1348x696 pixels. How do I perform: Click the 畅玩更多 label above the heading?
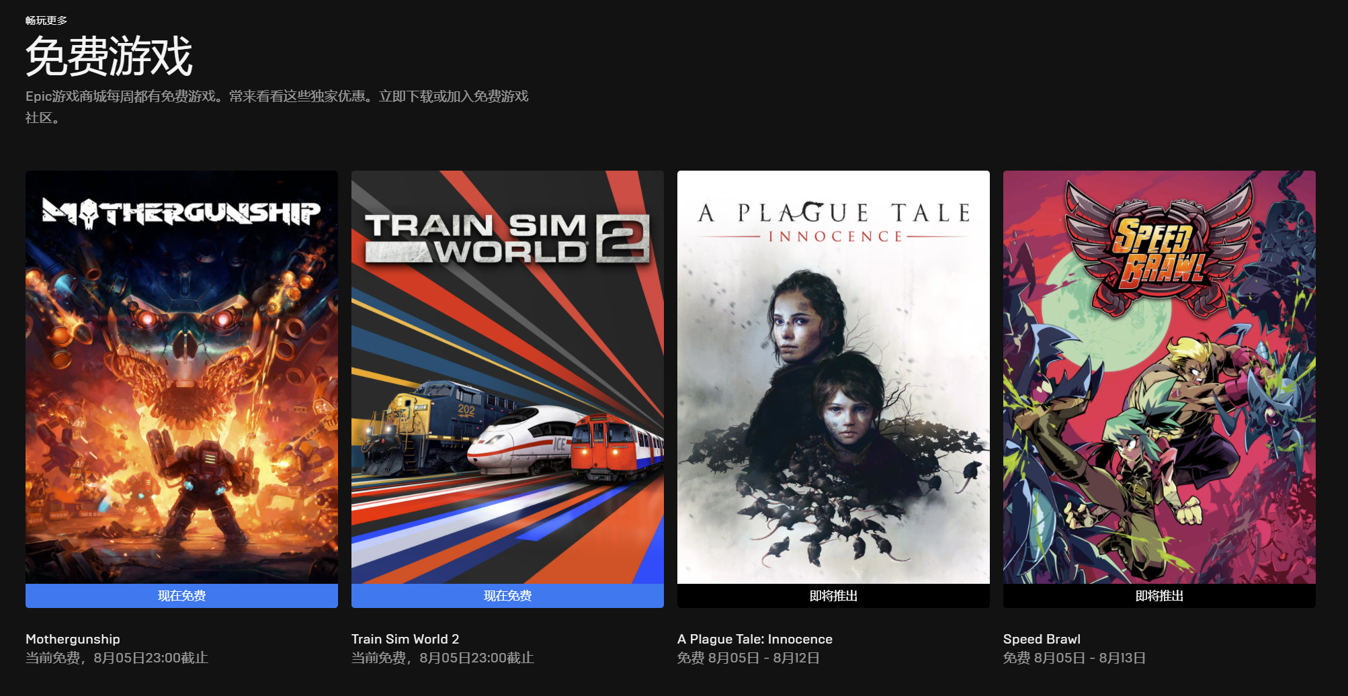point(46,20)
